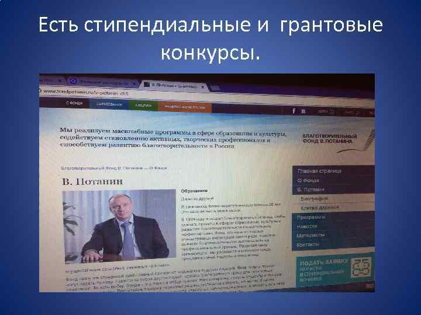Open the blue 'Образование' navigation item

(109, 104)
